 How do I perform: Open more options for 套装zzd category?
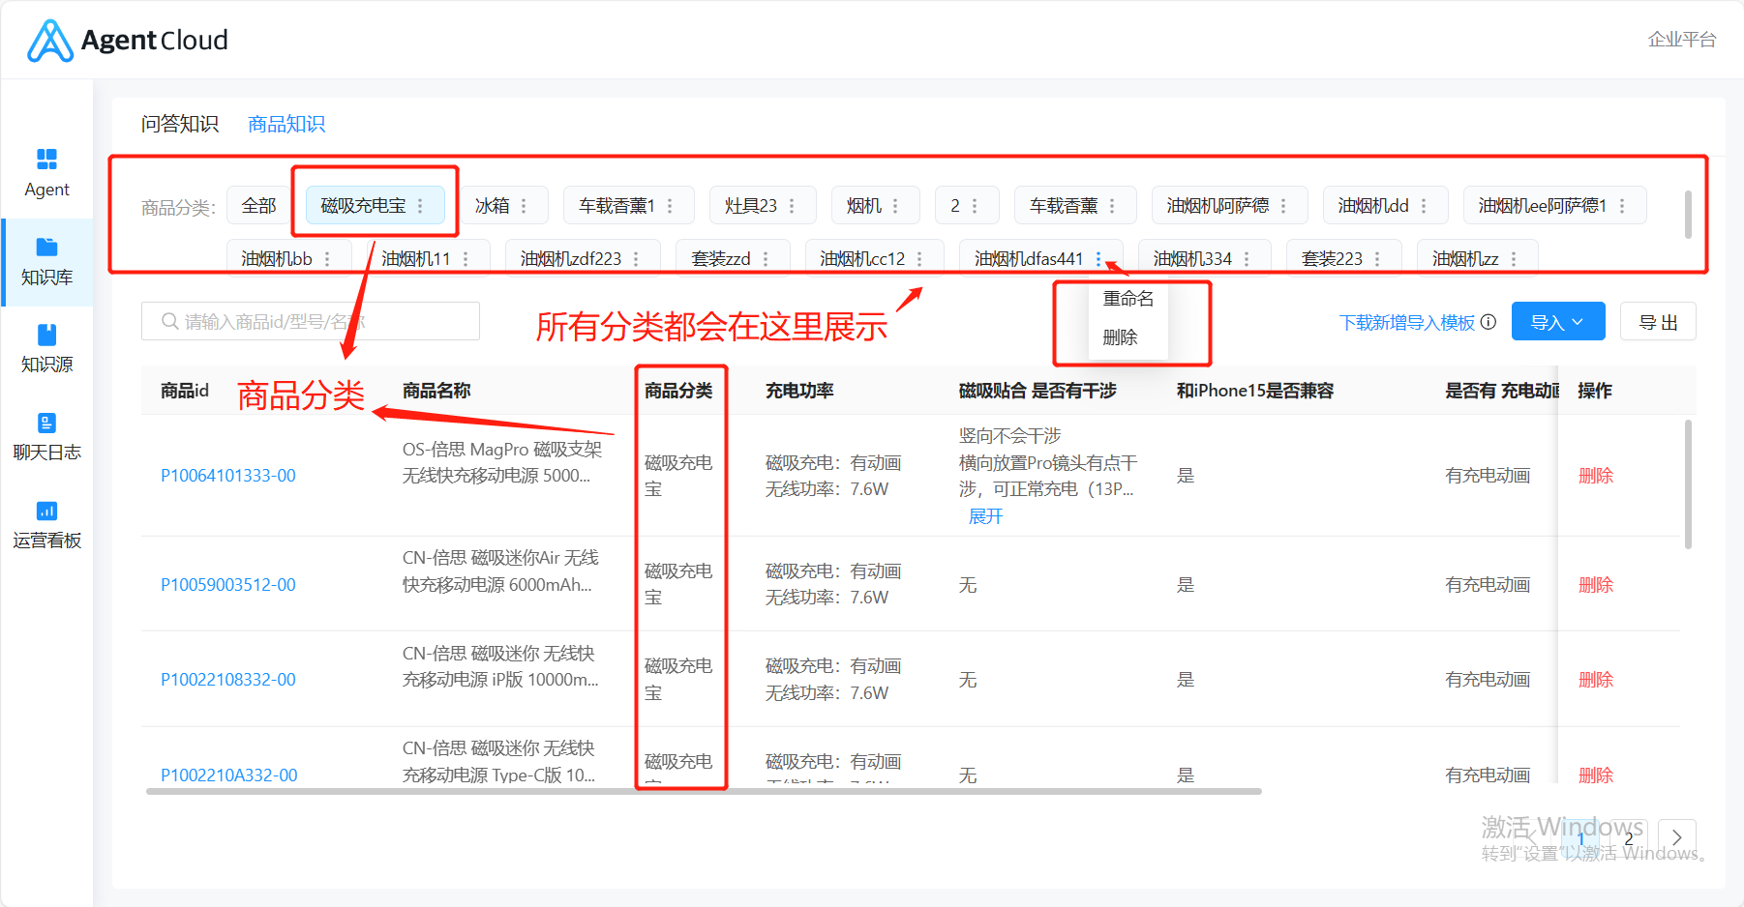tap(766, 259)
